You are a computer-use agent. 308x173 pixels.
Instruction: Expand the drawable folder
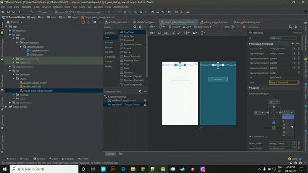(x=13, y=75)
